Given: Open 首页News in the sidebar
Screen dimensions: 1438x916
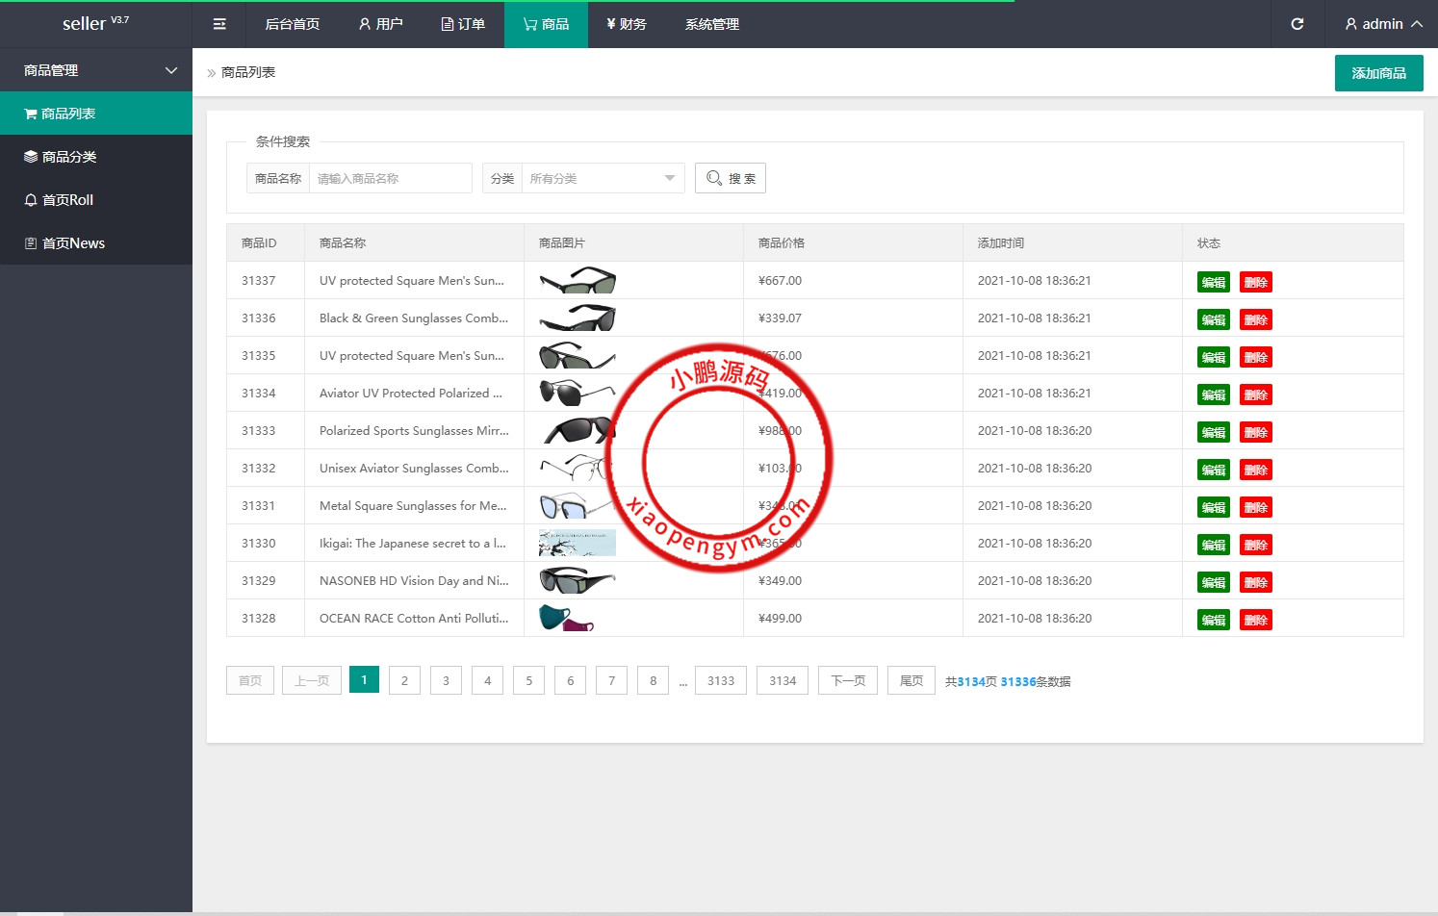Looking at the screenshot, I should click(x=73, y=243).
